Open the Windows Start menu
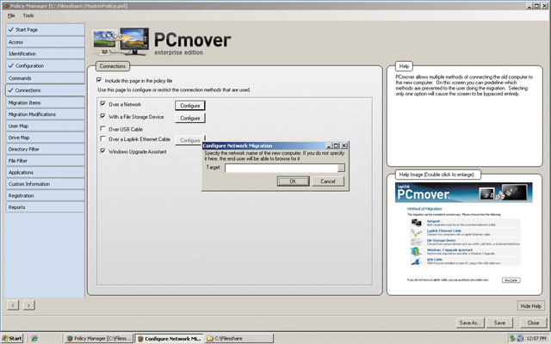Viewport: 551px width, 344px height. click(x=12, y=338)
